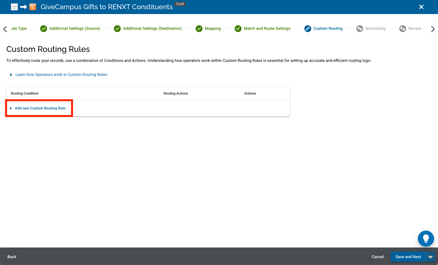The height and width of the screenshot is (265, 438).
Task: Click the green check icon beside Match and Route Settings
Action: [238, 29]
